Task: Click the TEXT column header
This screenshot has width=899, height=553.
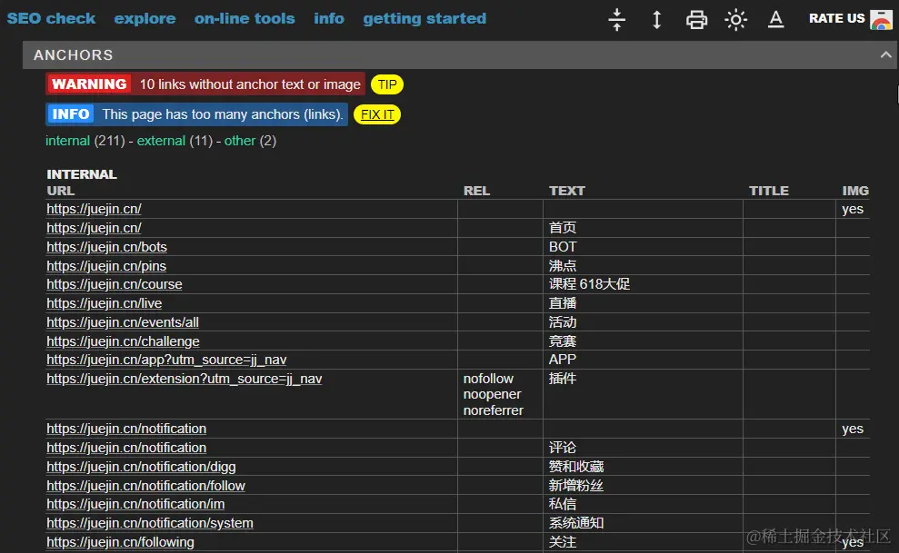Action: coord(567,191)
